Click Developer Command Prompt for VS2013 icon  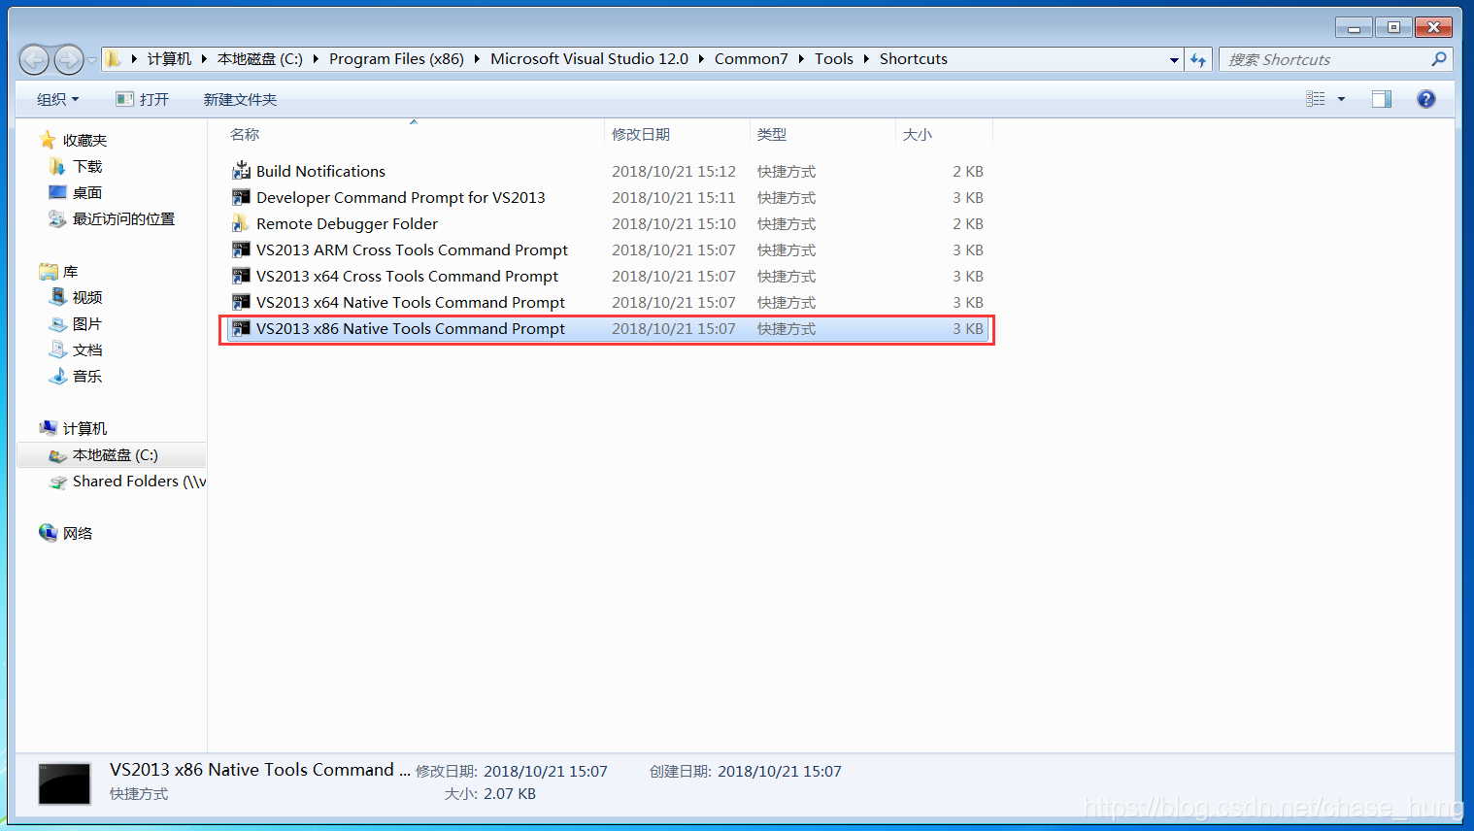(x=241, y=197)
